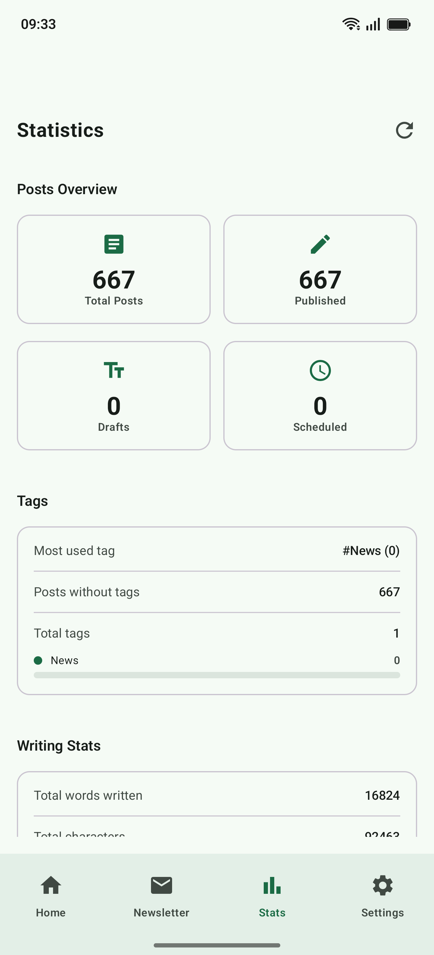
Task: Tap the Newsletter envelope icon
Action: click(x=161, y=885)
